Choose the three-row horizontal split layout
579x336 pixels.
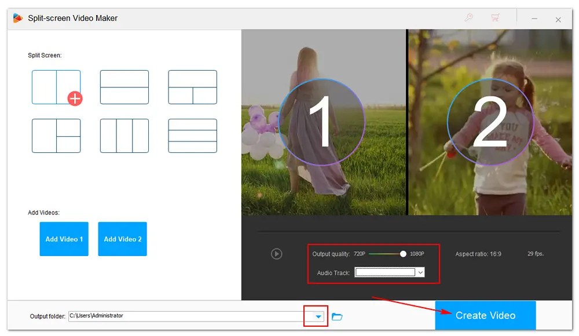(192, 136)
